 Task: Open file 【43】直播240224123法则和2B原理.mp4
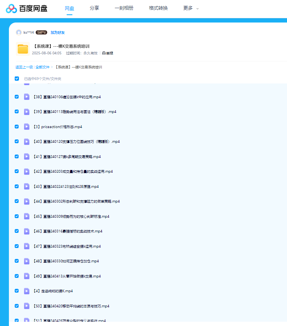(x=66, y=187)
